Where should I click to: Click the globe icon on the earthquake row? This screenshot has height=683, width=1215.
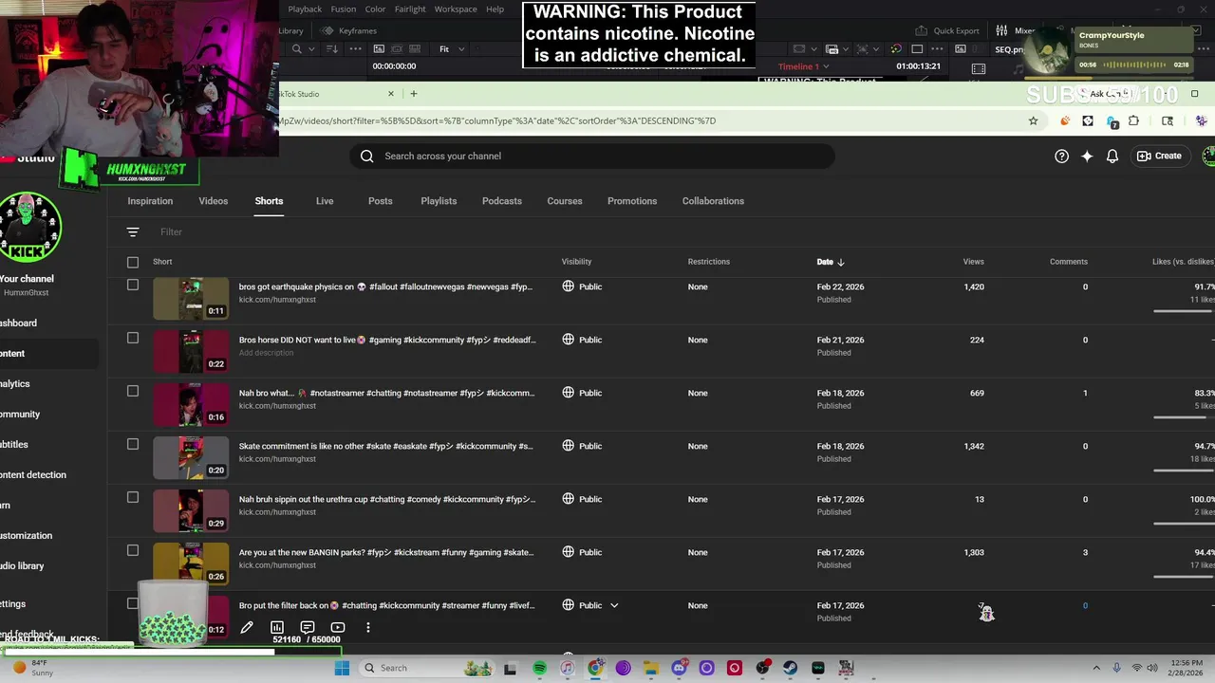pyautogui.click(x=569, y=286)
